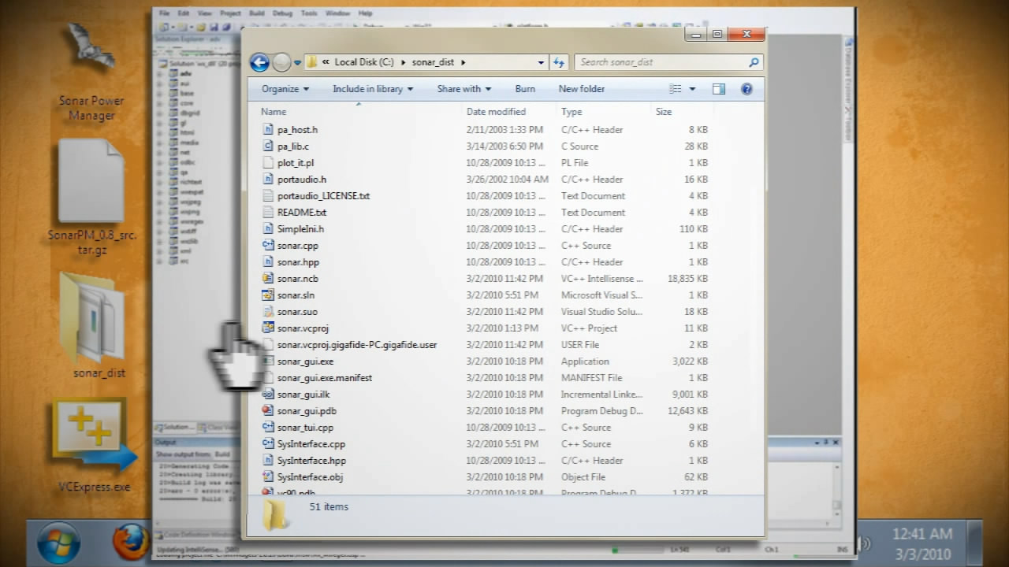
Task: Open the Organize dropdown menu
Action: click(x=285, y=89)
